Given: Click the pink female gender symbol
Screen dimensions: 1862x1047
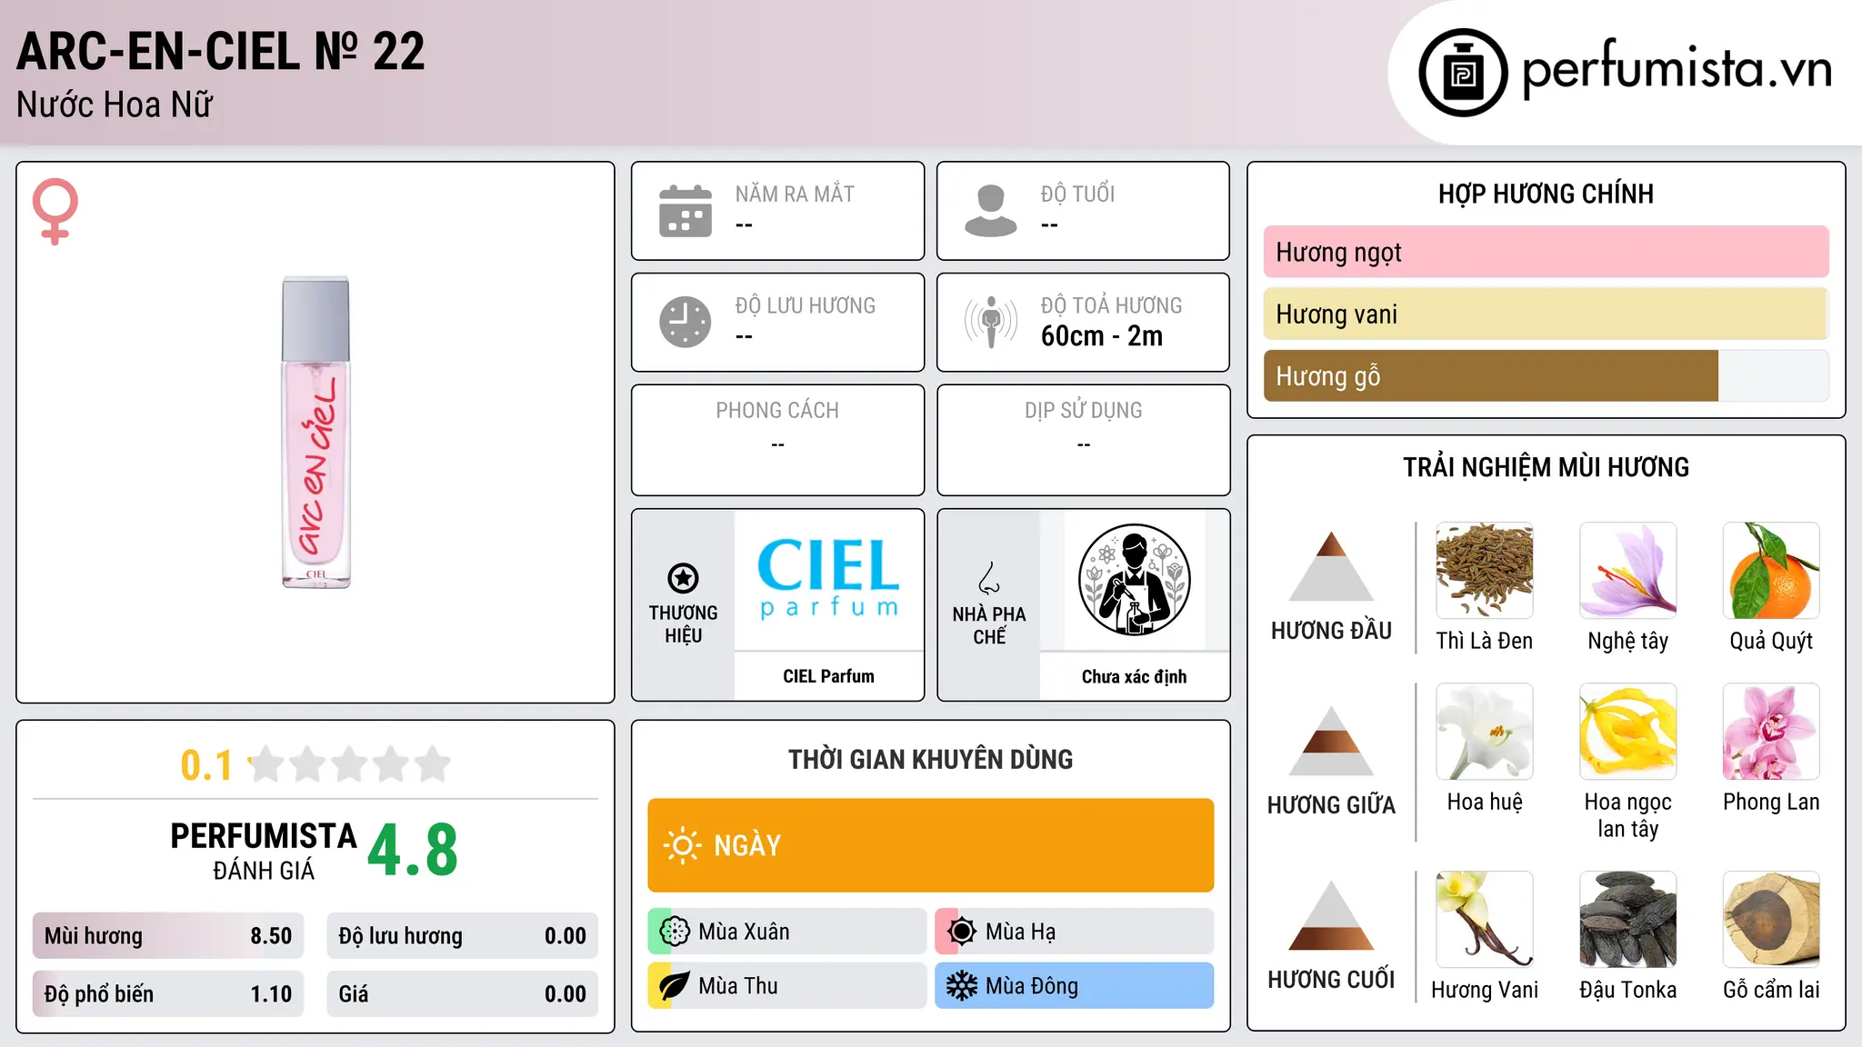Looking at the screenshot, I should 55,211.
